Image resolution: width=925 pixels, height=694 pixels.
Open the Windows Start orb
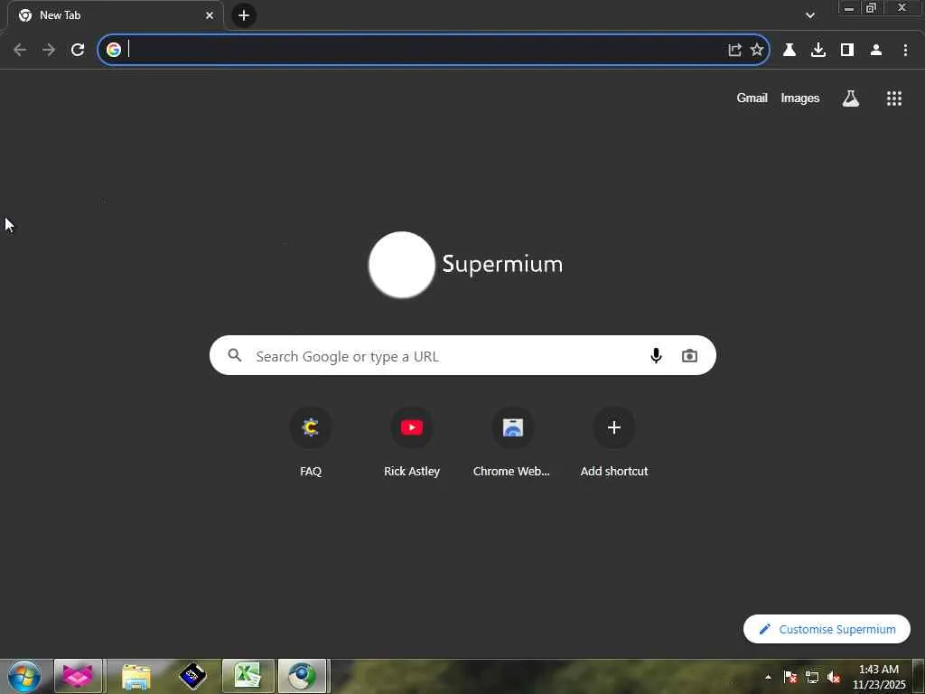click(x=24, y=676)
